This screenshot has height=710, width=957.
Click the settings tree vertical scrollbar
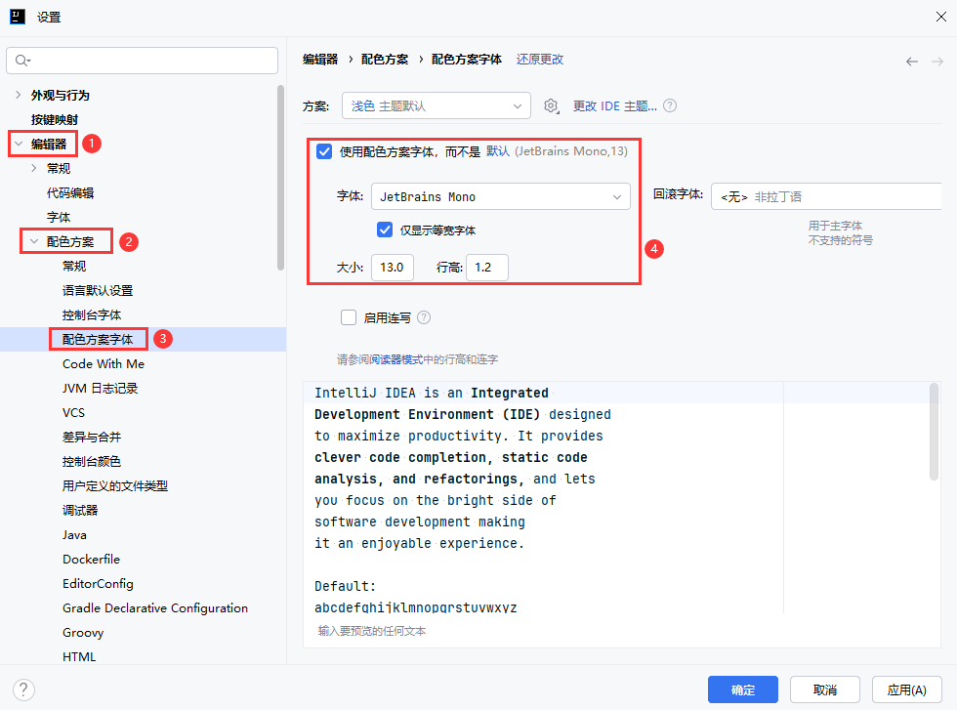pyautogui.click(x=281, y=177)
